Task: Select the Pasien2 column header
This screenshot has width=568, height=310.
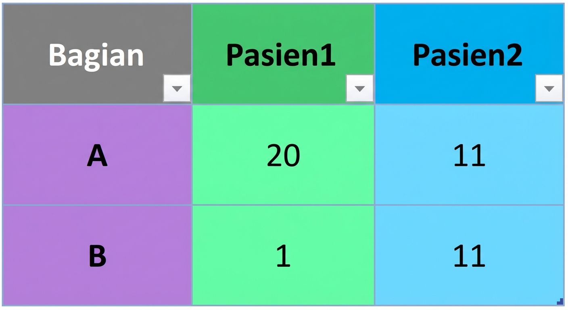Action: [468, 52]
